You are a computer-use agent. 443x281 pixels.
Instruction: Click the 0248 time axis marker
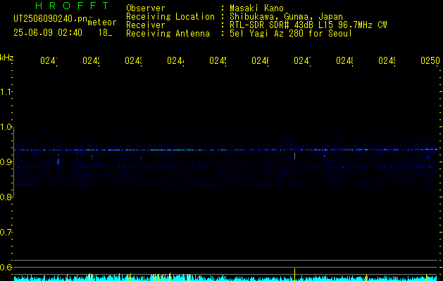click(344, 60)
